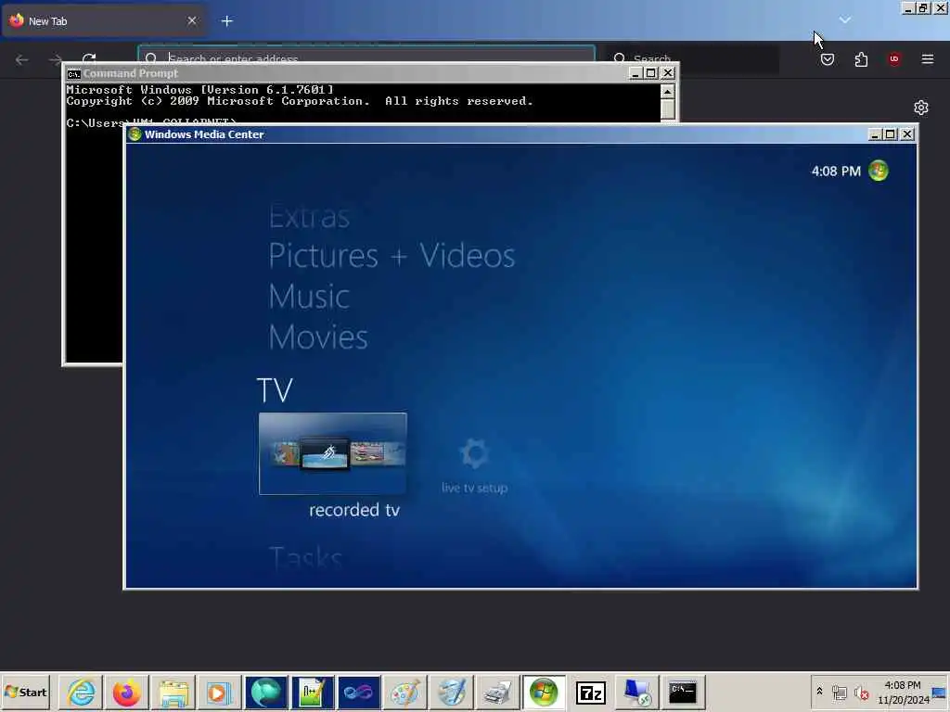The width and height of the screenshot is (950, 712).
Task: Open 7-Zip from the taskbar
Action: [x=591, y=692]
